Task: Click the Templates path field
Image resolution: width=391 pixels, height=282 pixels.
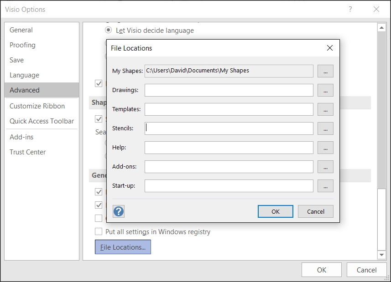Action: point(229,109)
